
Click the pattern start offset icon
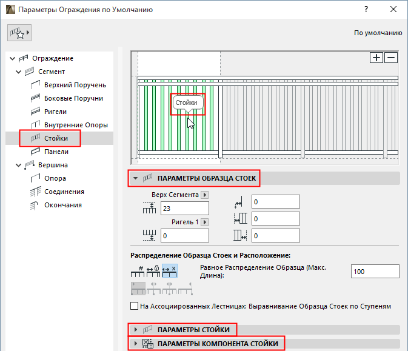click(x=240, y=219)
